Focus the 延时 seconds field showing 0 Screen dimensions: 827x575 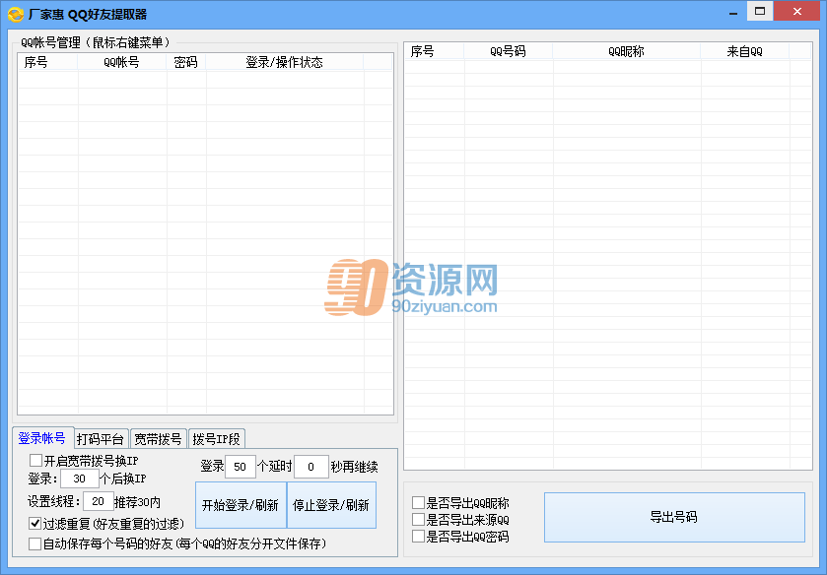tap(311, 467)
